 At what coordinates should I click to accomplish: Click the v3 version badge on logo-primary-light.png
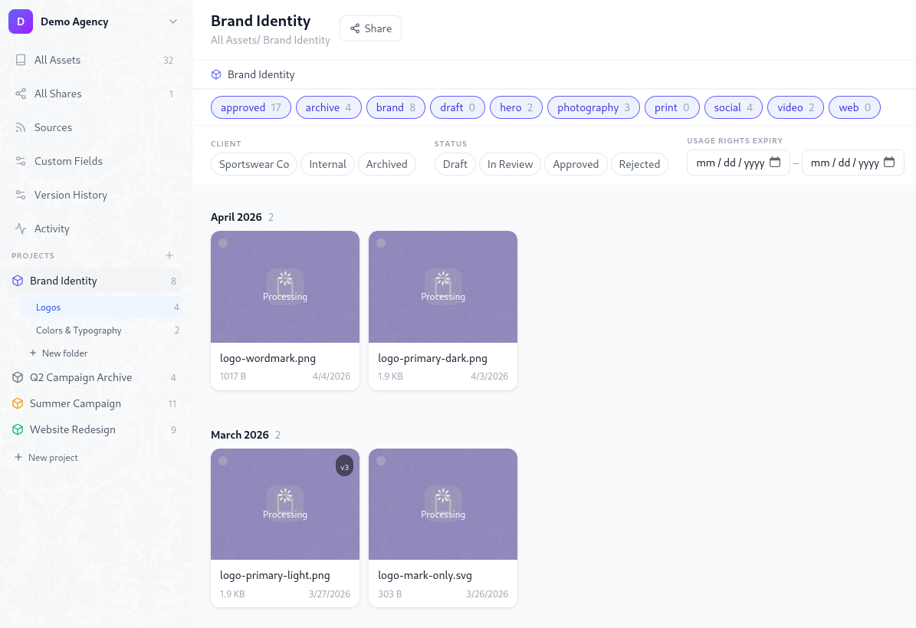pos(345,466)
